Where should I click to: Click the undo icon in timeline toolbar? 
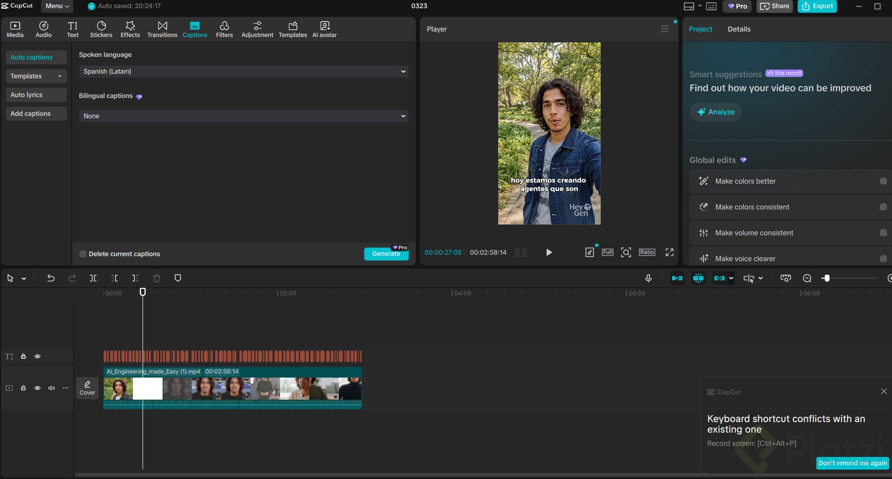click(x=51, y=278)
